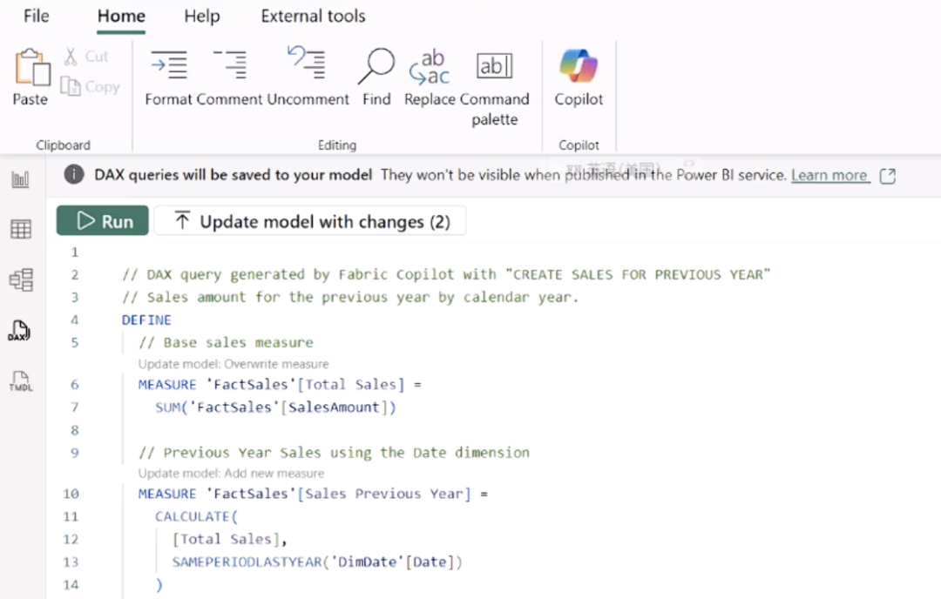Click the Copy icon in Clipboard group
This screenshot has height=599, width=941.
pos(71,86)
